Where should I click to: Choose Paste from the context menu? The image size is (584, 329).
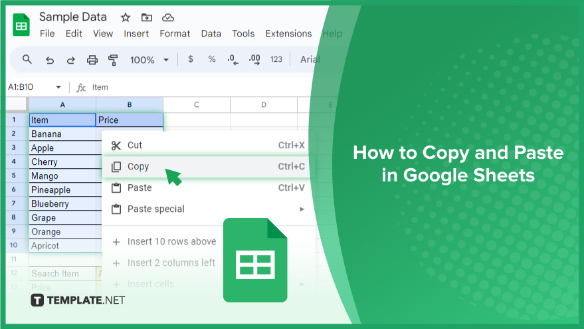209,188
